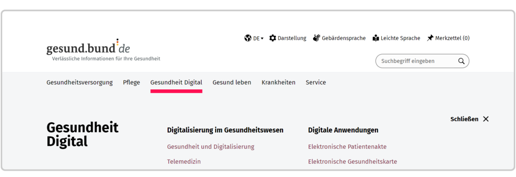Screen dimensions: 516x177
Task: Collapse the Gesundheit Digital menu
Action: pos(176,82)
